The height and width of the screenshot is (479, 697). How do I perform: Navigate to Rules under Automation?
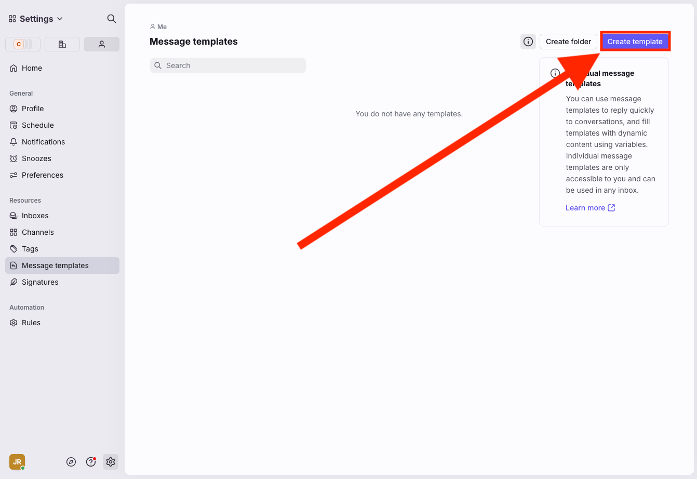31,323
